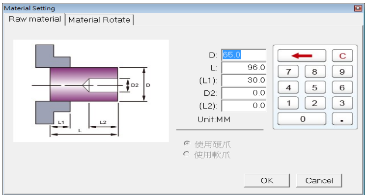Click the raw material diagram image
The width and height of the screenshot is (366, 195).
click(91, 90)
